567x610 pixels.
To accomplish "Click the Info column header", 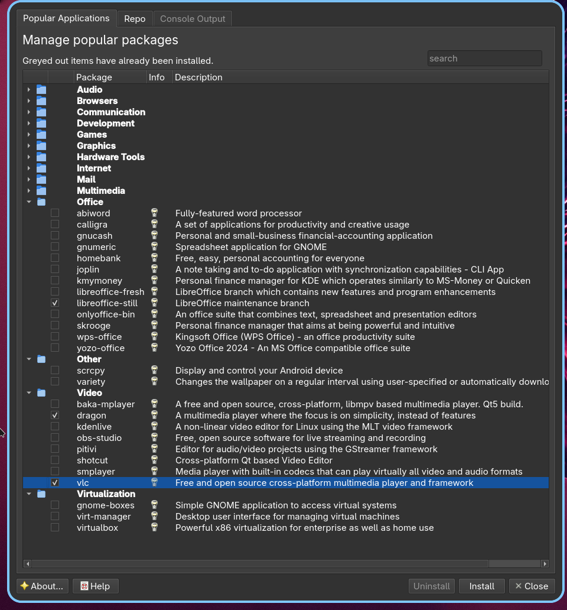I will coord(159,77).
